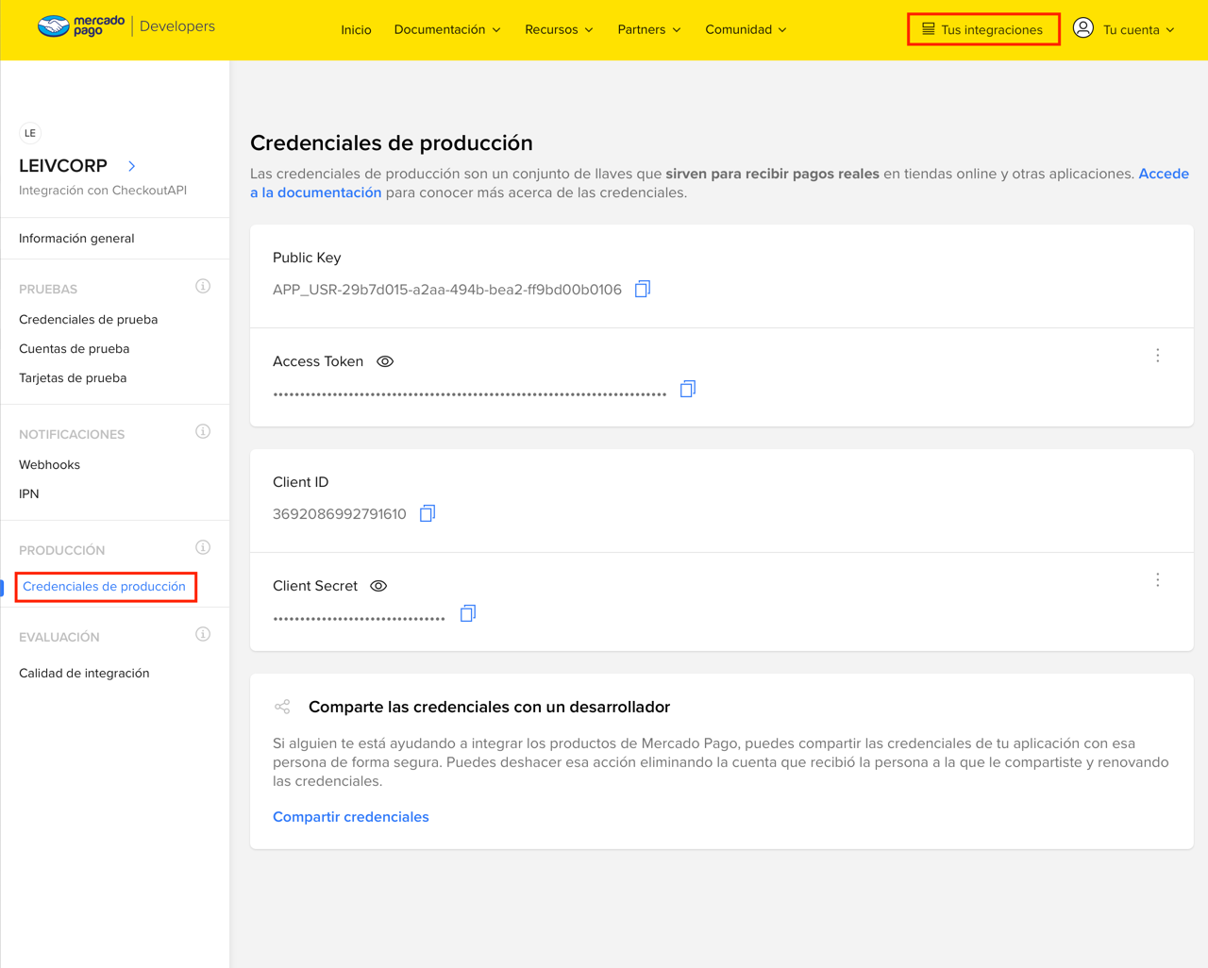1208x968 pixels.
Task: Reveal the Access Token with eye icon
Action: (385, 361)
